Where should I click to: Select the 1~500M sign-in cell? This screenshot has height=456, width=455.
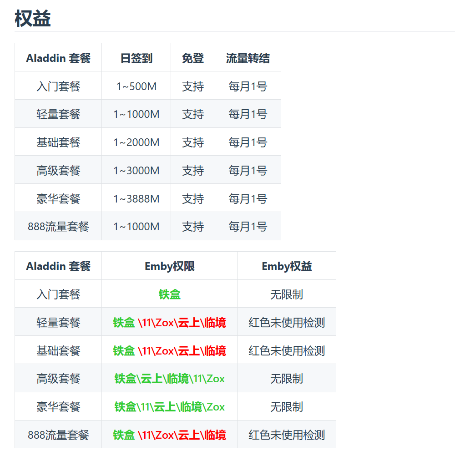pos(136,86)
